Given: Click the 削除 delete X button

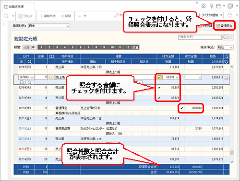Looking at the screenshot, I should click(x=66, y=16).
